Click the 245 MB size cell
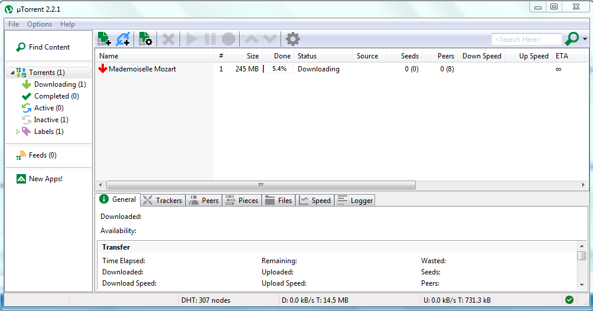The image size is (593, 311). click(x=247, y=69)
